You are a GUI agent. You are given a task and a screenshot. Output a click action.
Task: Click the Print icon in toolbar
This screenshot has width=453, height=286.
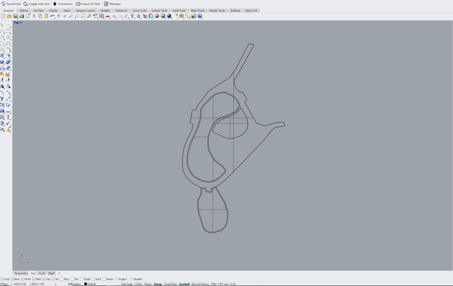(22, 16)
